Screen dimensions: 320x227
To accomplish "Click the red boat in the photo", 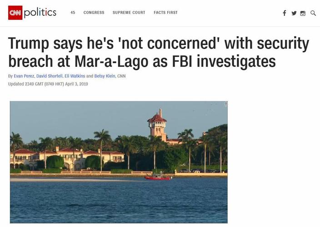I will (x=157, y=177).
